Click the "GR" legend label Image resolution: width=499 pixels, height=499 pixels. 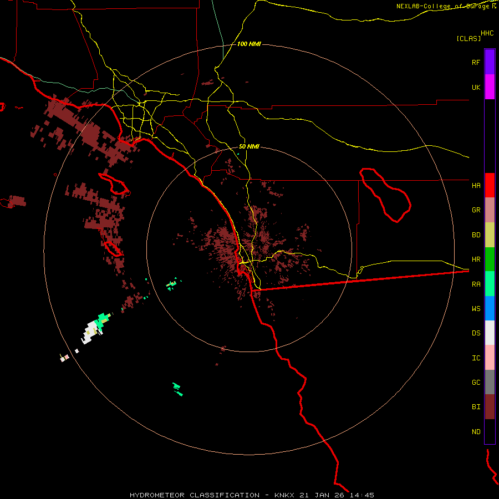pyautogui.click(x=476, y=210)
